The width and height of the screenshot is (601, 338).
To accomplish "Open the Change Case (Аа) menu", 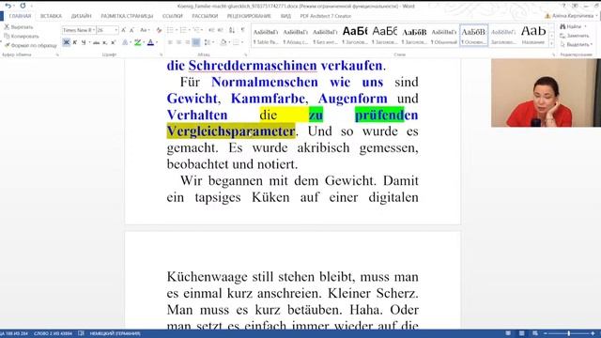I will (144, 30).
